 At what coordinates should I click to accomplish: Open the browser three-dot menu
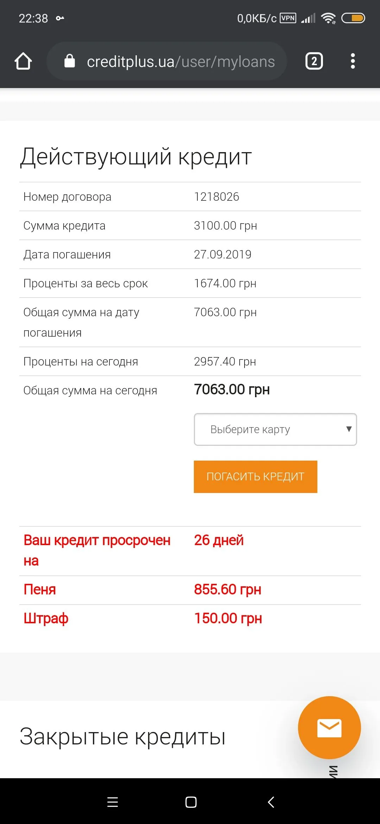coord(353,61)
